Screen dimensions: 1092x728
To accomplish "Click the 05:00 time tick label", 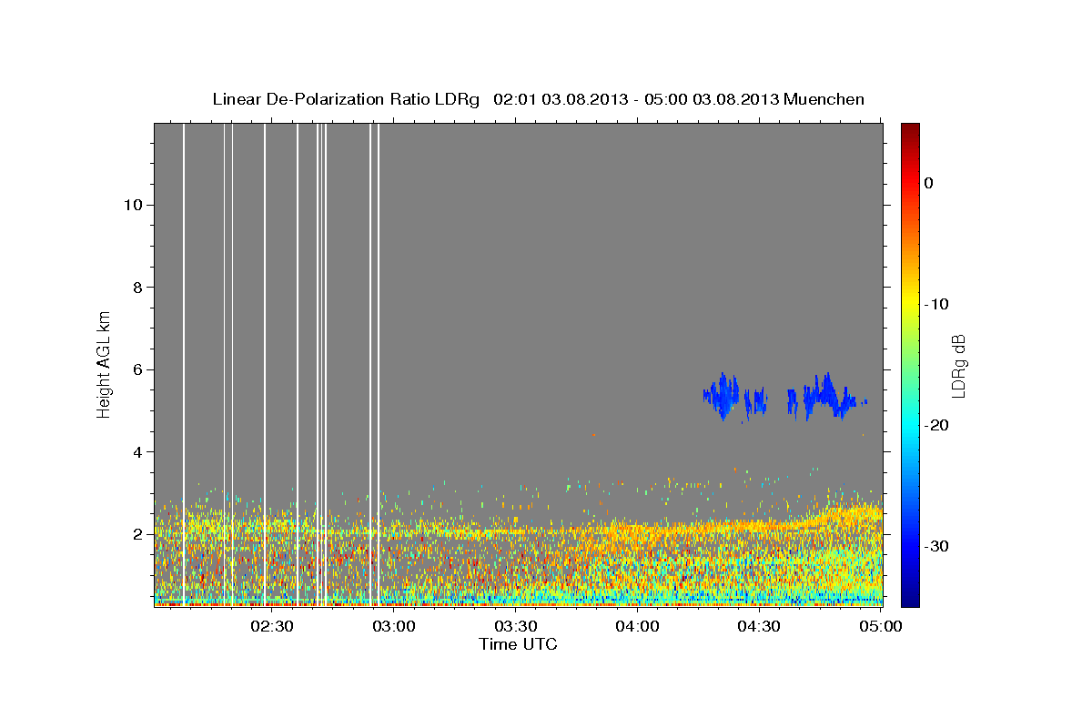I will point(880,626).
